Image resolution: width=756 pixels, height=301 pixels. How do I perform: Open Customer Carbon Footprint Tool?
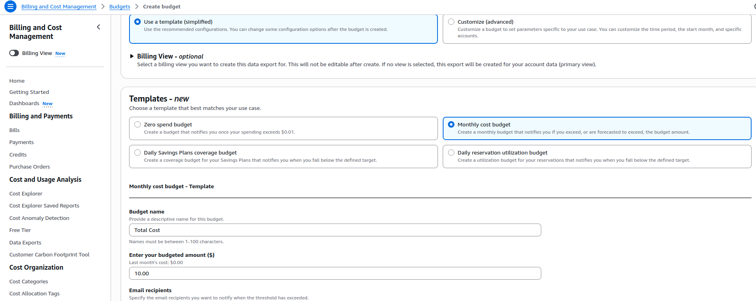pyautogui.click(x=49, y=254)
